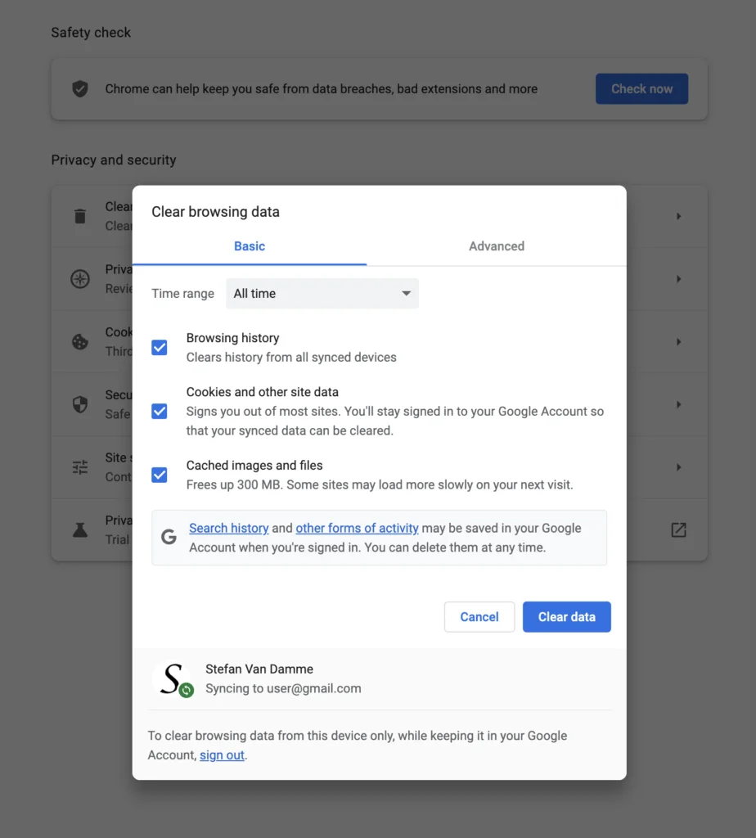
Task: Open the Search history link
Action: pyautogui.click(x=229, y=529)
